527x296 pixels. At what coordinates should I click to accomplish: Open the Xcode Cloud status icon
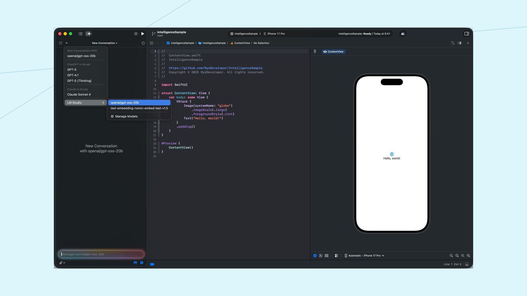tap(403, 34)
